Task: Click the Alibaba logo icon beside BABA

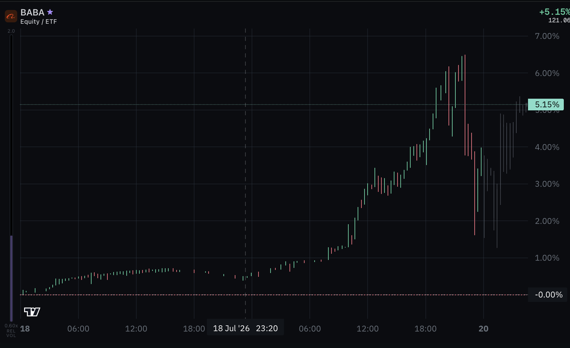Action: pos(11,16)
